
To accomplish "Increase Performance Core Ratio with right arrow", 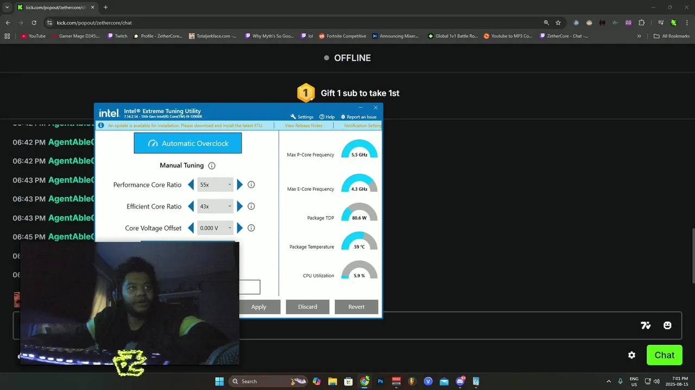I will point(240,185).
